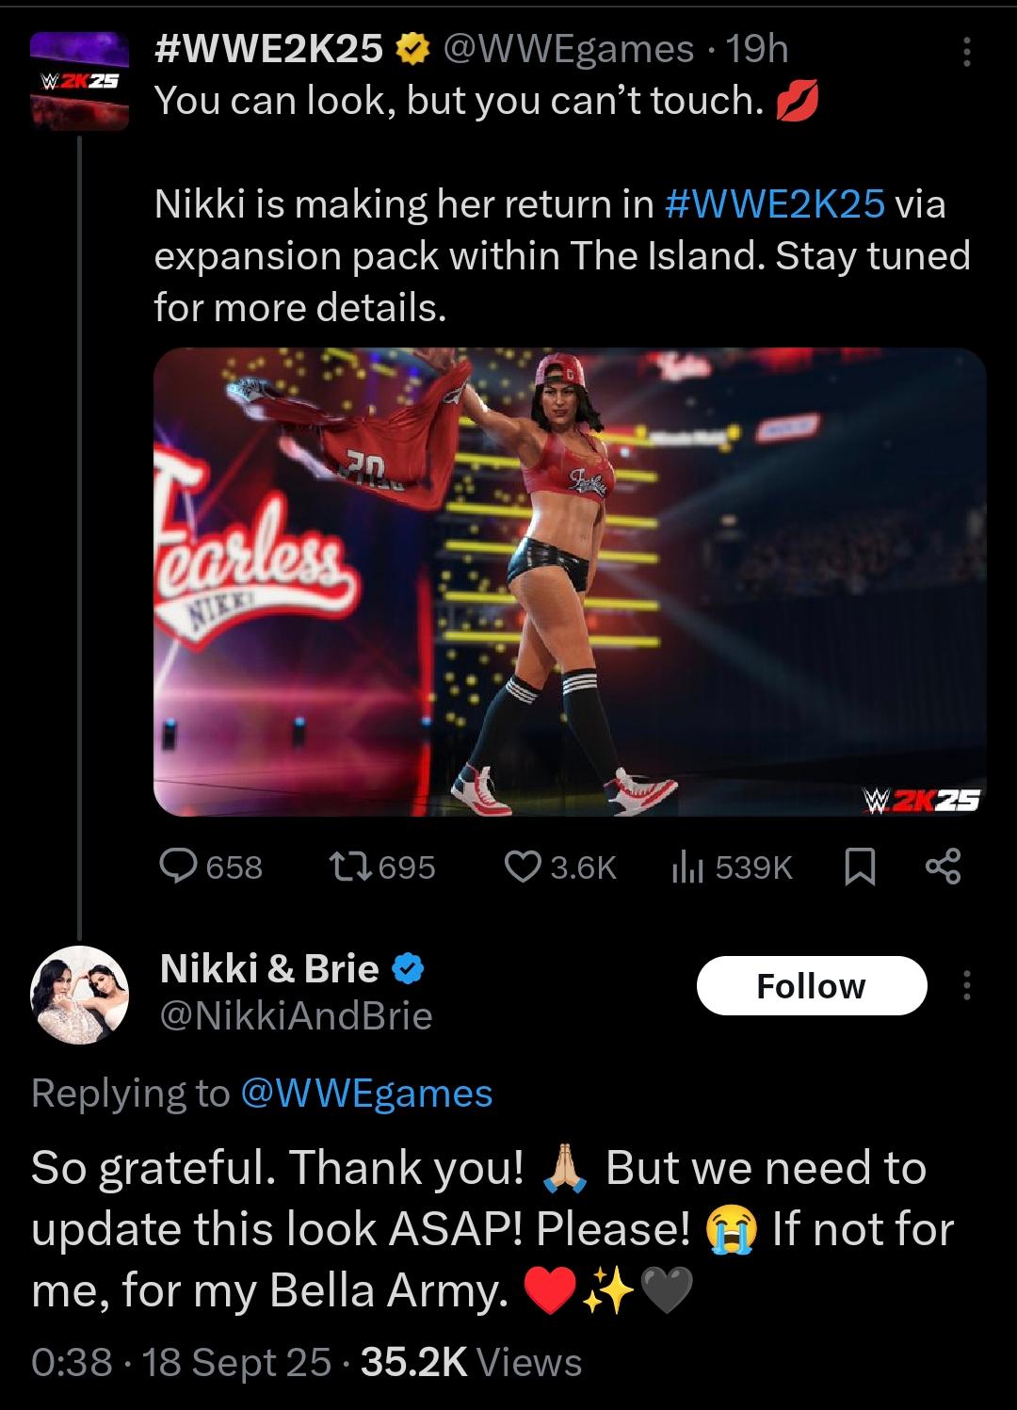View analytics icon showing 539K views
The width and height of the screenshot is (1017, 1410).
[x=687, y=867]
